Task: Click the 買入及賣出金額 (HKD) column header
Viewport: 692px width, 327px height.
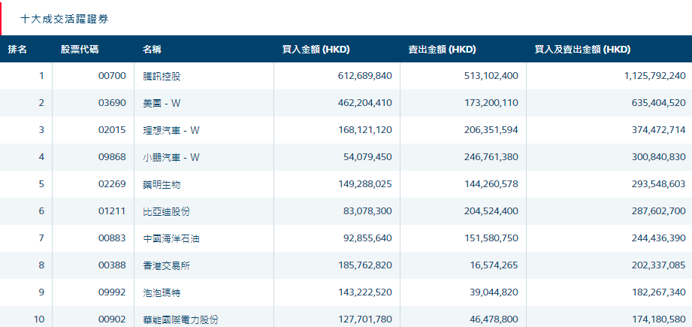Action: [x=582, y=50]
